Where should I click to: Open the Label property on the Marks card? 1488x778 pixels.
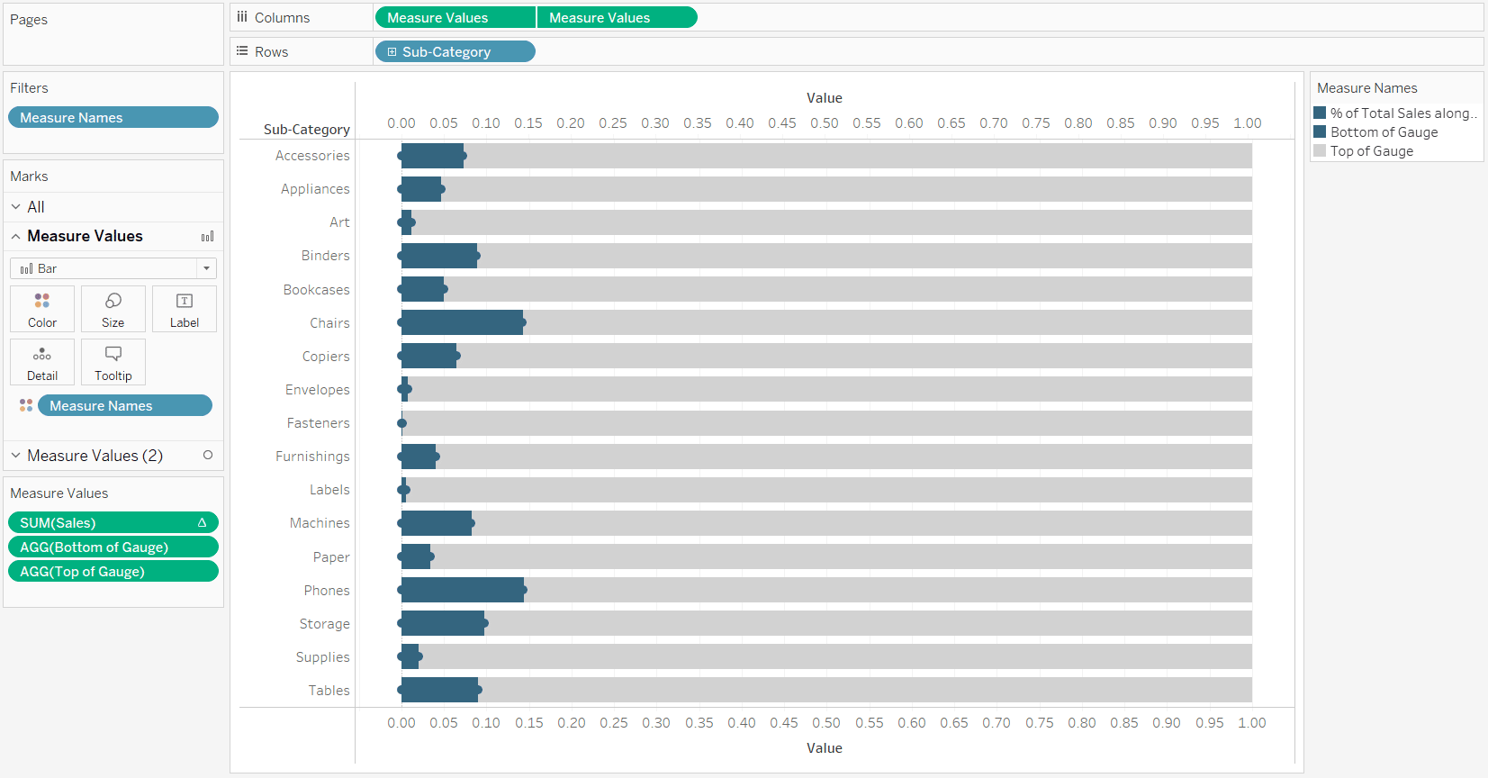184,309
